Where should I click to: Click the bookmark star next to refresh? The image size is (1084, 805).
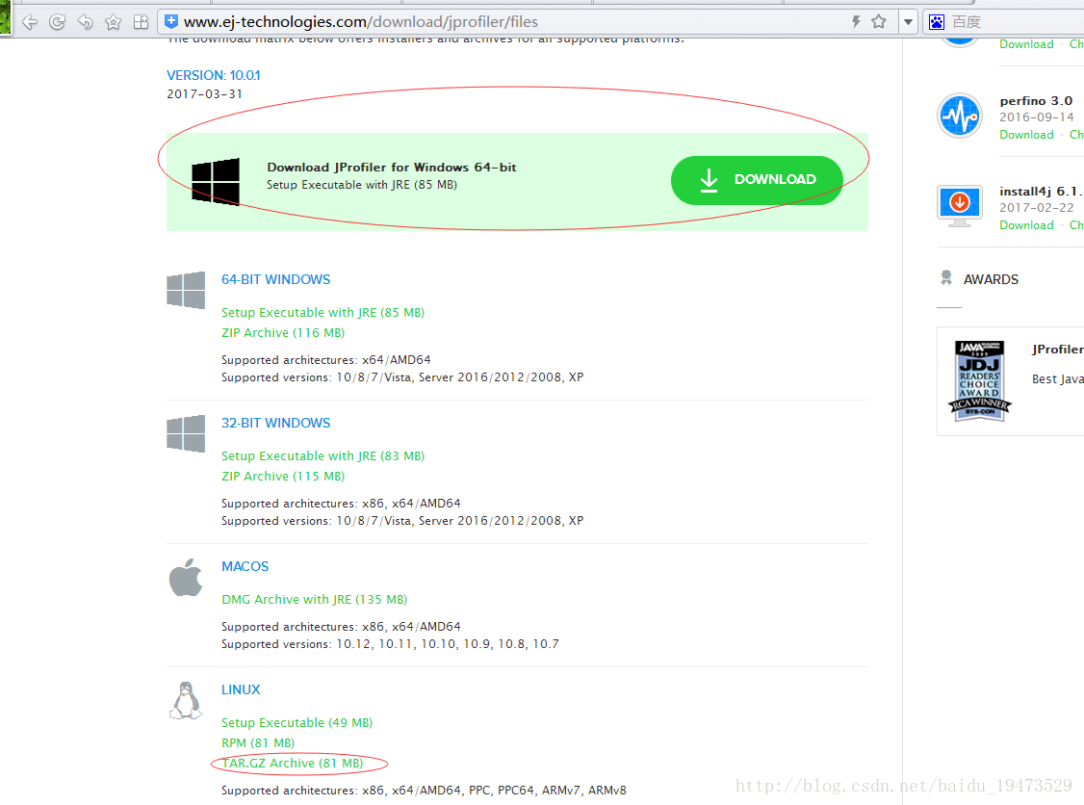tap(113, 22)
